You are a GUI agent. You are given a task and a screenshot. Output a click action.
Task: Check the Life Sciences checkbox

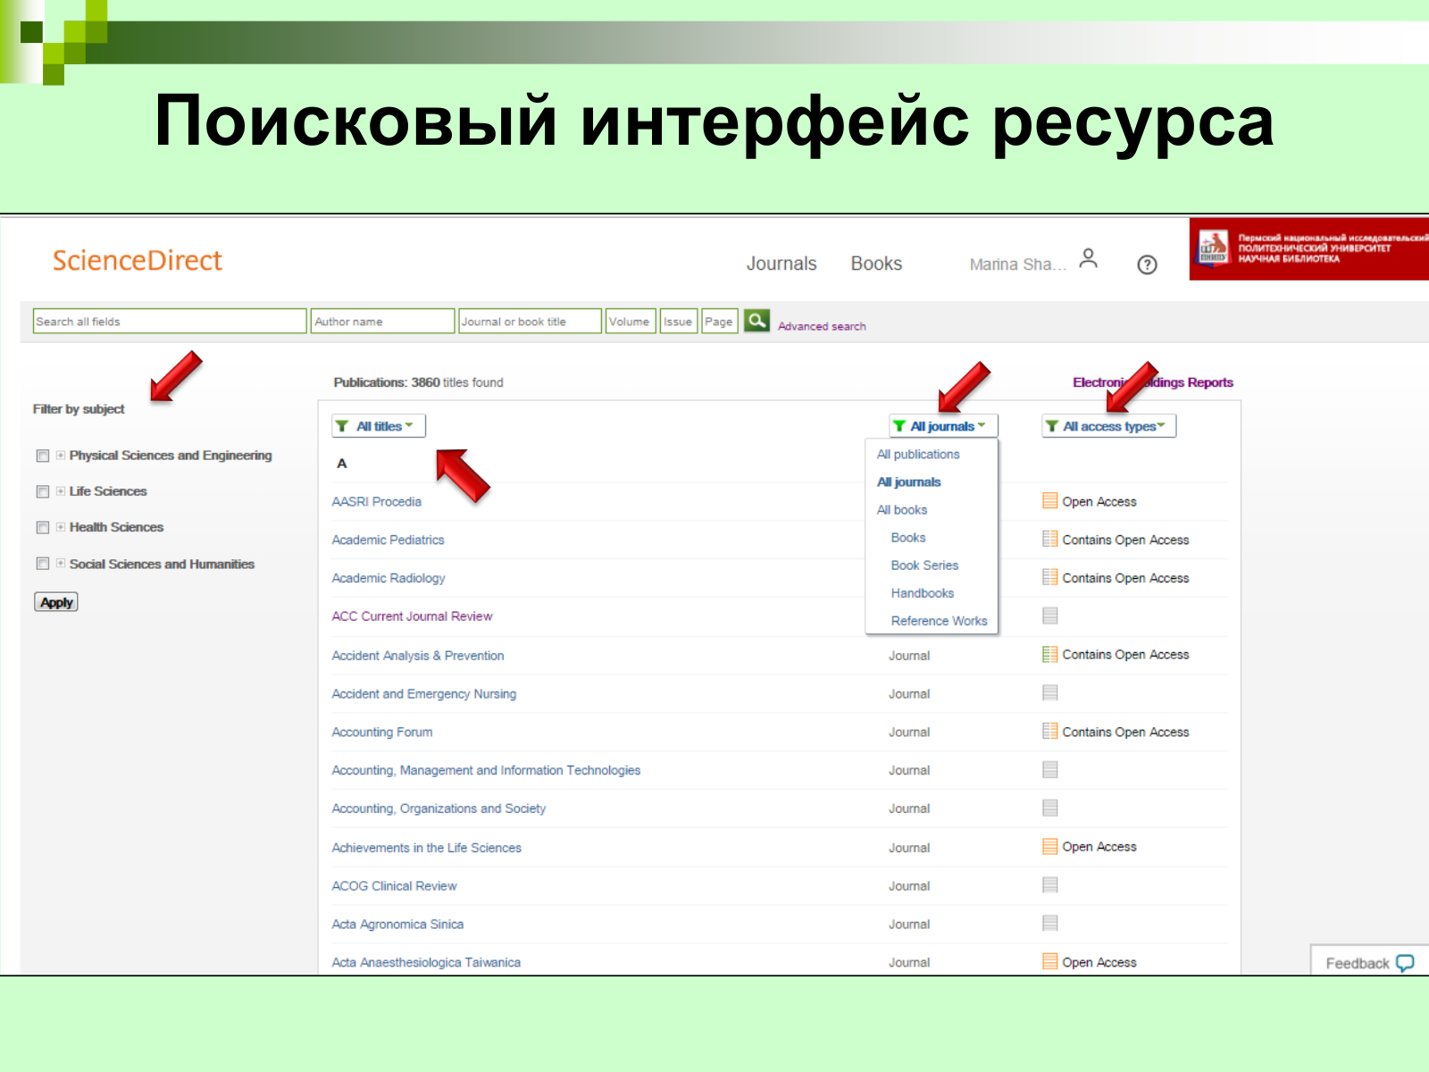pos(42,491)
